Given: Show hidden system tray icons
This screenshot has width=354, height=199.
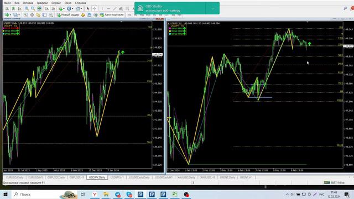Looking at the screenshot, I should [287, 194].
